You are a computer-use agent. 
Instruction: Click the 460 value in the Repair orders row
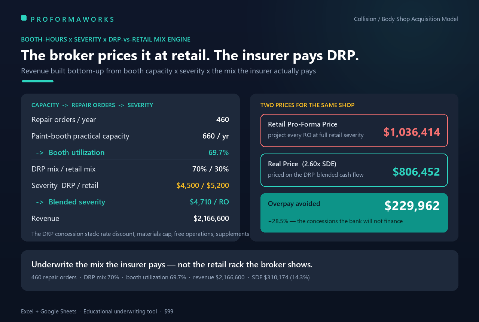click(223, 120)
